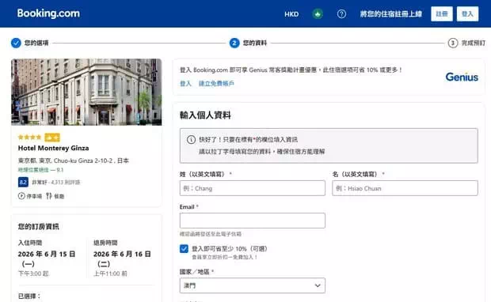The image size is (491, 302).
Task: Click the restaurant facility icon
Action: coord(49,196)
